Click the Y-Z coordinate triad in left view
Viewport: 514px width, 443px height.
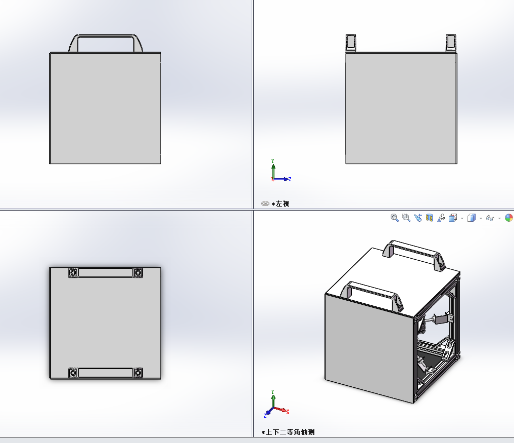point(281,171)
